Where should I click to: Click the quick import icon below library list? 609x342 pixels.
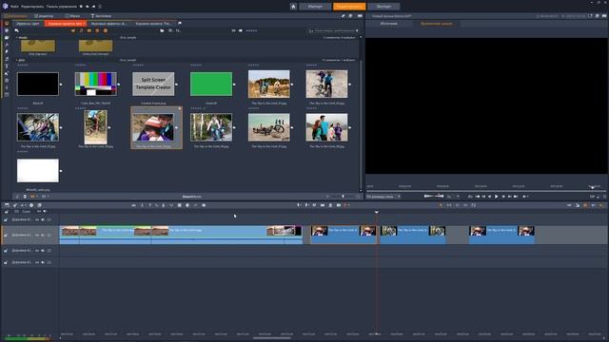coord(17,197)
